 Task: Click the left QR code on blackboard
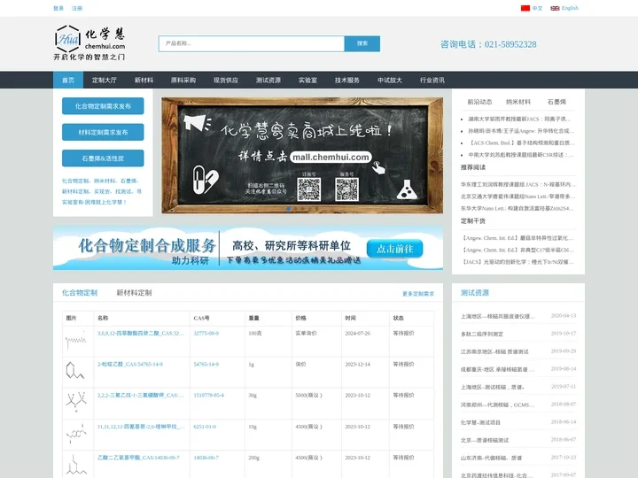point(309,189)
